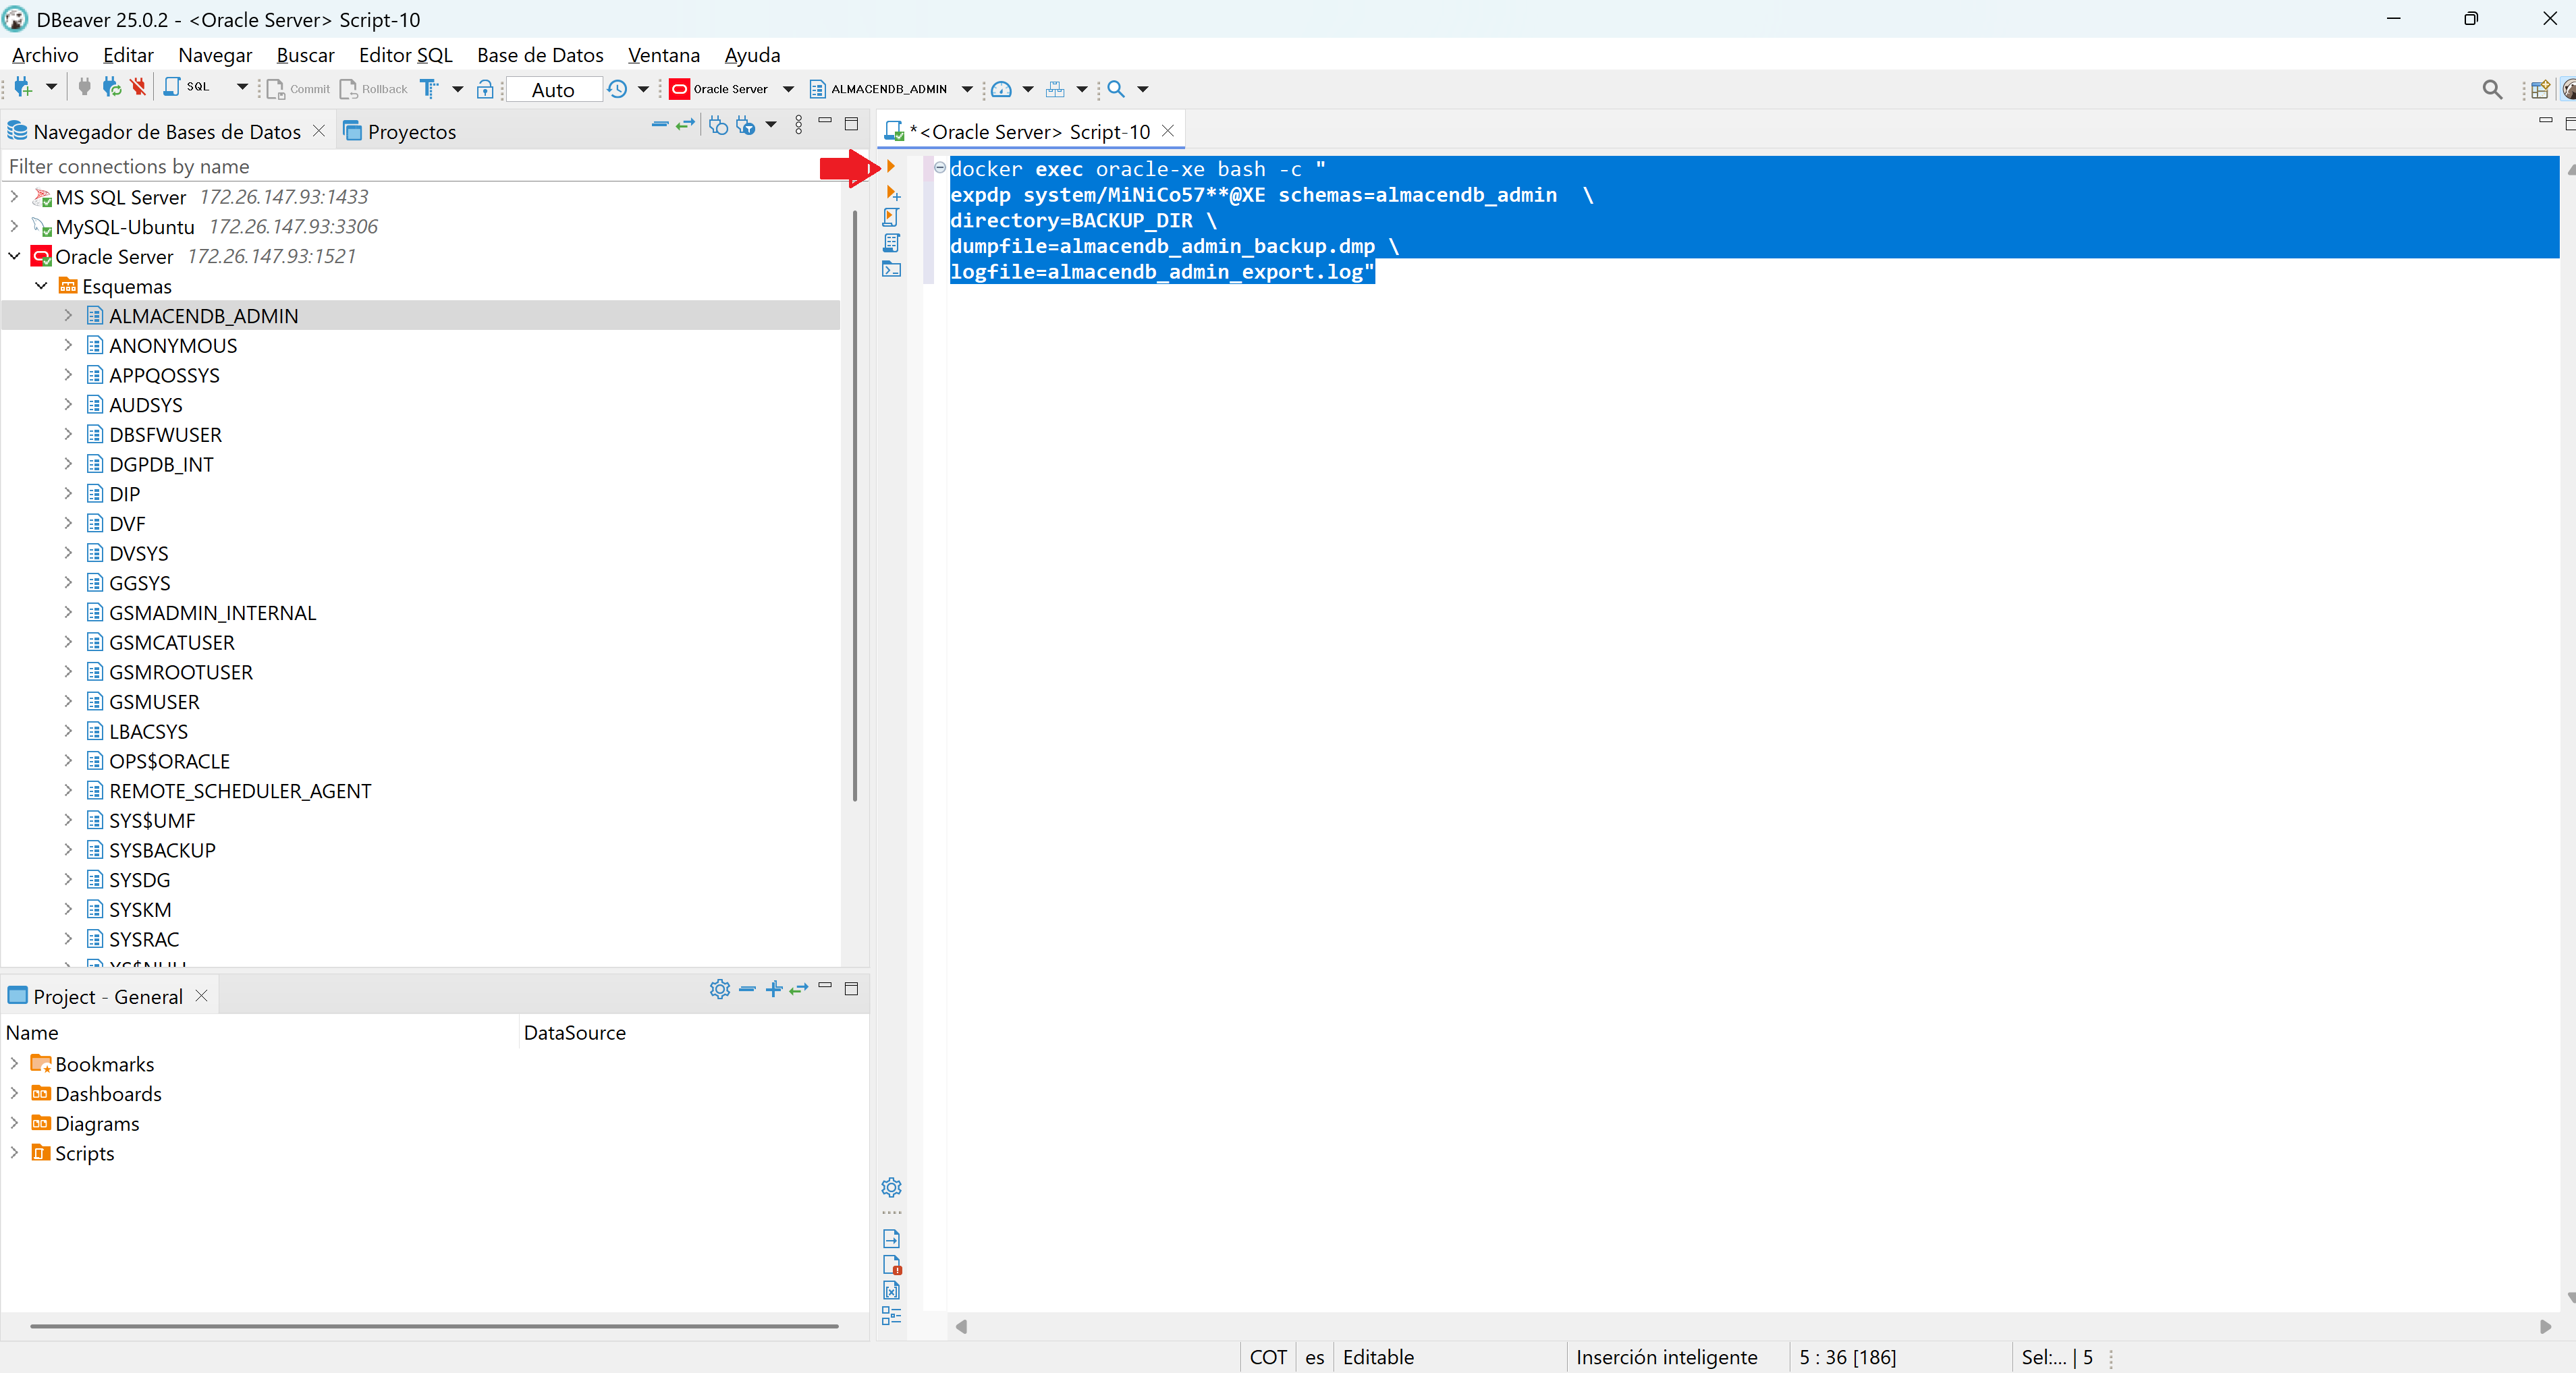Switch to Proyectos tab

[x=399, y=132]
